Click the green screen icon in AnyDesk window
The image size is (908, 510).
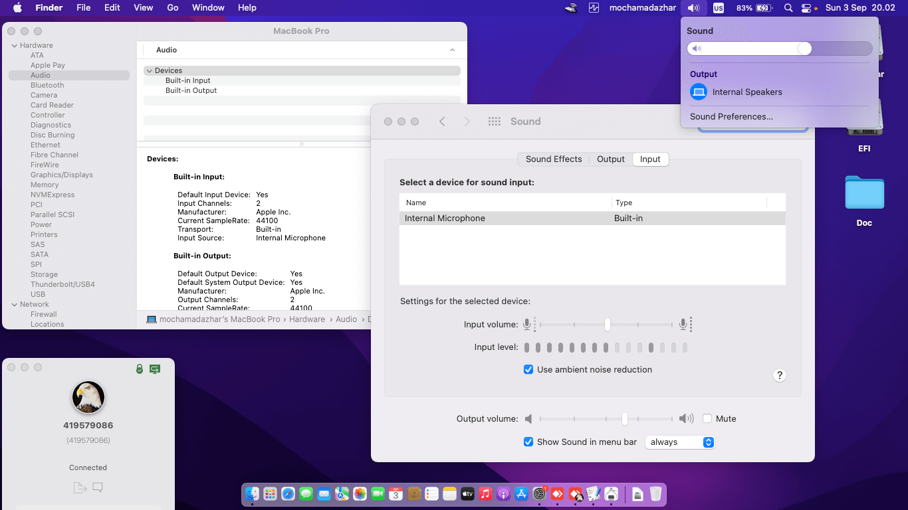155,369
